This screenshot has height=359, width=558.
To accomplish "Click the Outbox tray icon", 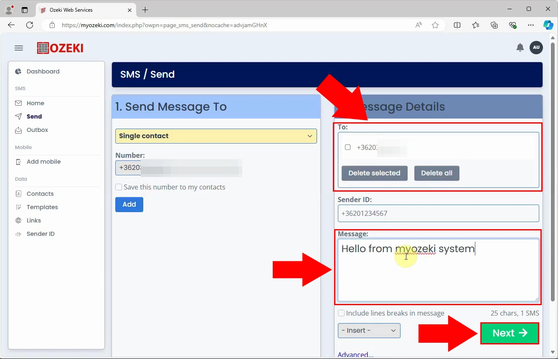I will point(18,130).
